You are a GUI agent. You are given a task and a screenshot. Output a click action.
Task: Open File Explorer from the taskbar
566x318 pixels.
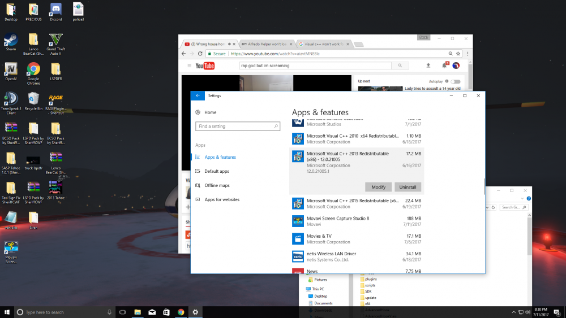(x=138, y=312)
